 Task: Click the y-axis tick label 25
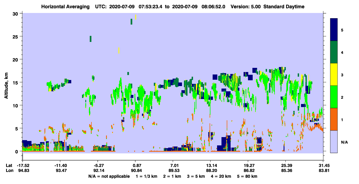pos(16,36)
